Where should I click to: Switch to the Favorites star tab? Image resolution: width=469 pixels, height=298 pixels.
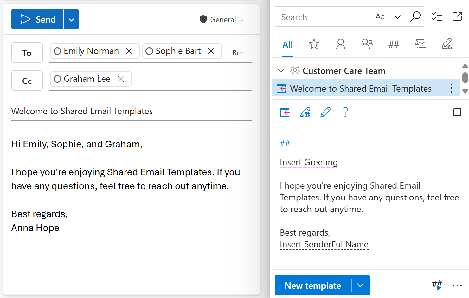click(x=314, y=44)
